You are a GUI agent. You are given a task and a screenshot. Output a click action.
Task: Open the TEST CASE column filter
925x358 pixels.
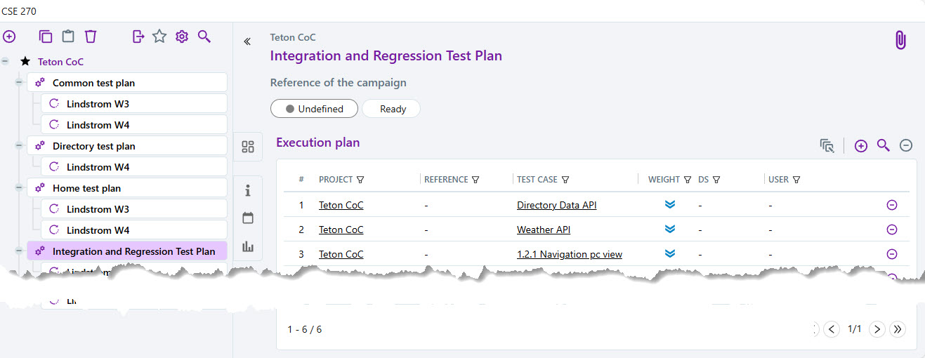click(x=565, y=180)
